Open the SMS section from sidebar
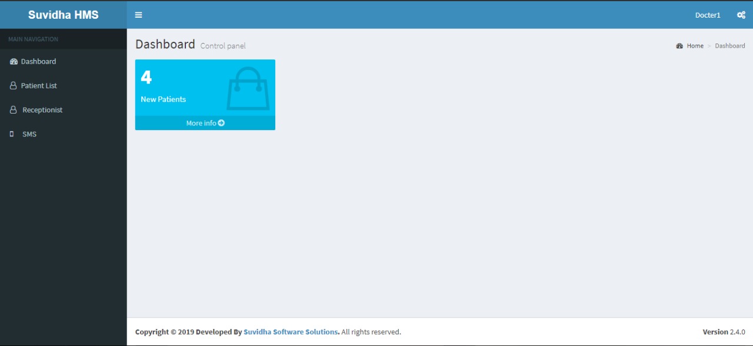753x346 pixels. point(29,134)
